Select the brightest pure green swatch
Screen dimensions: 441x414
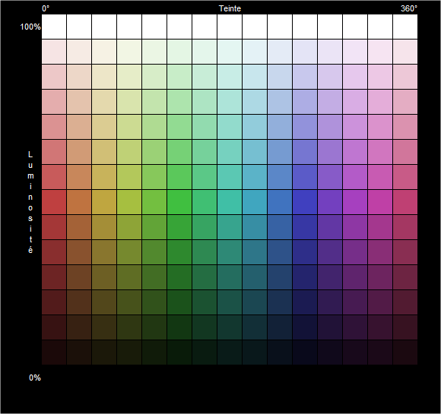pyautogui.click(x=179, y=202)
